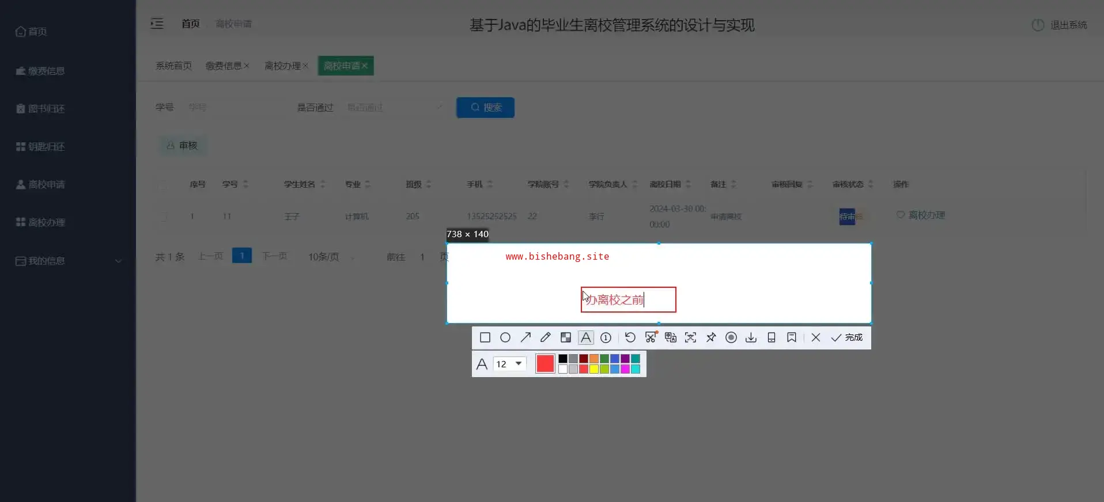Image resolution: width=1104 pixels, height=502 pixels.
Task: Switch to the 离校办理 tab
Action: pyautogui.click(x=282, y=66)
